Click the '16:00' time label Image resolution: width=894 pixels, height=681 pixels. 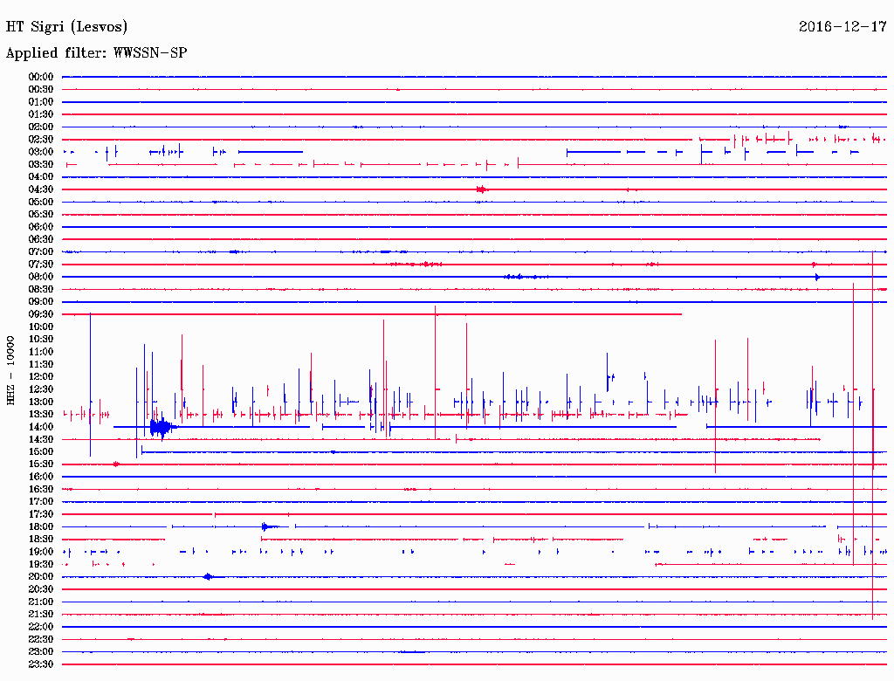(41, 477)
